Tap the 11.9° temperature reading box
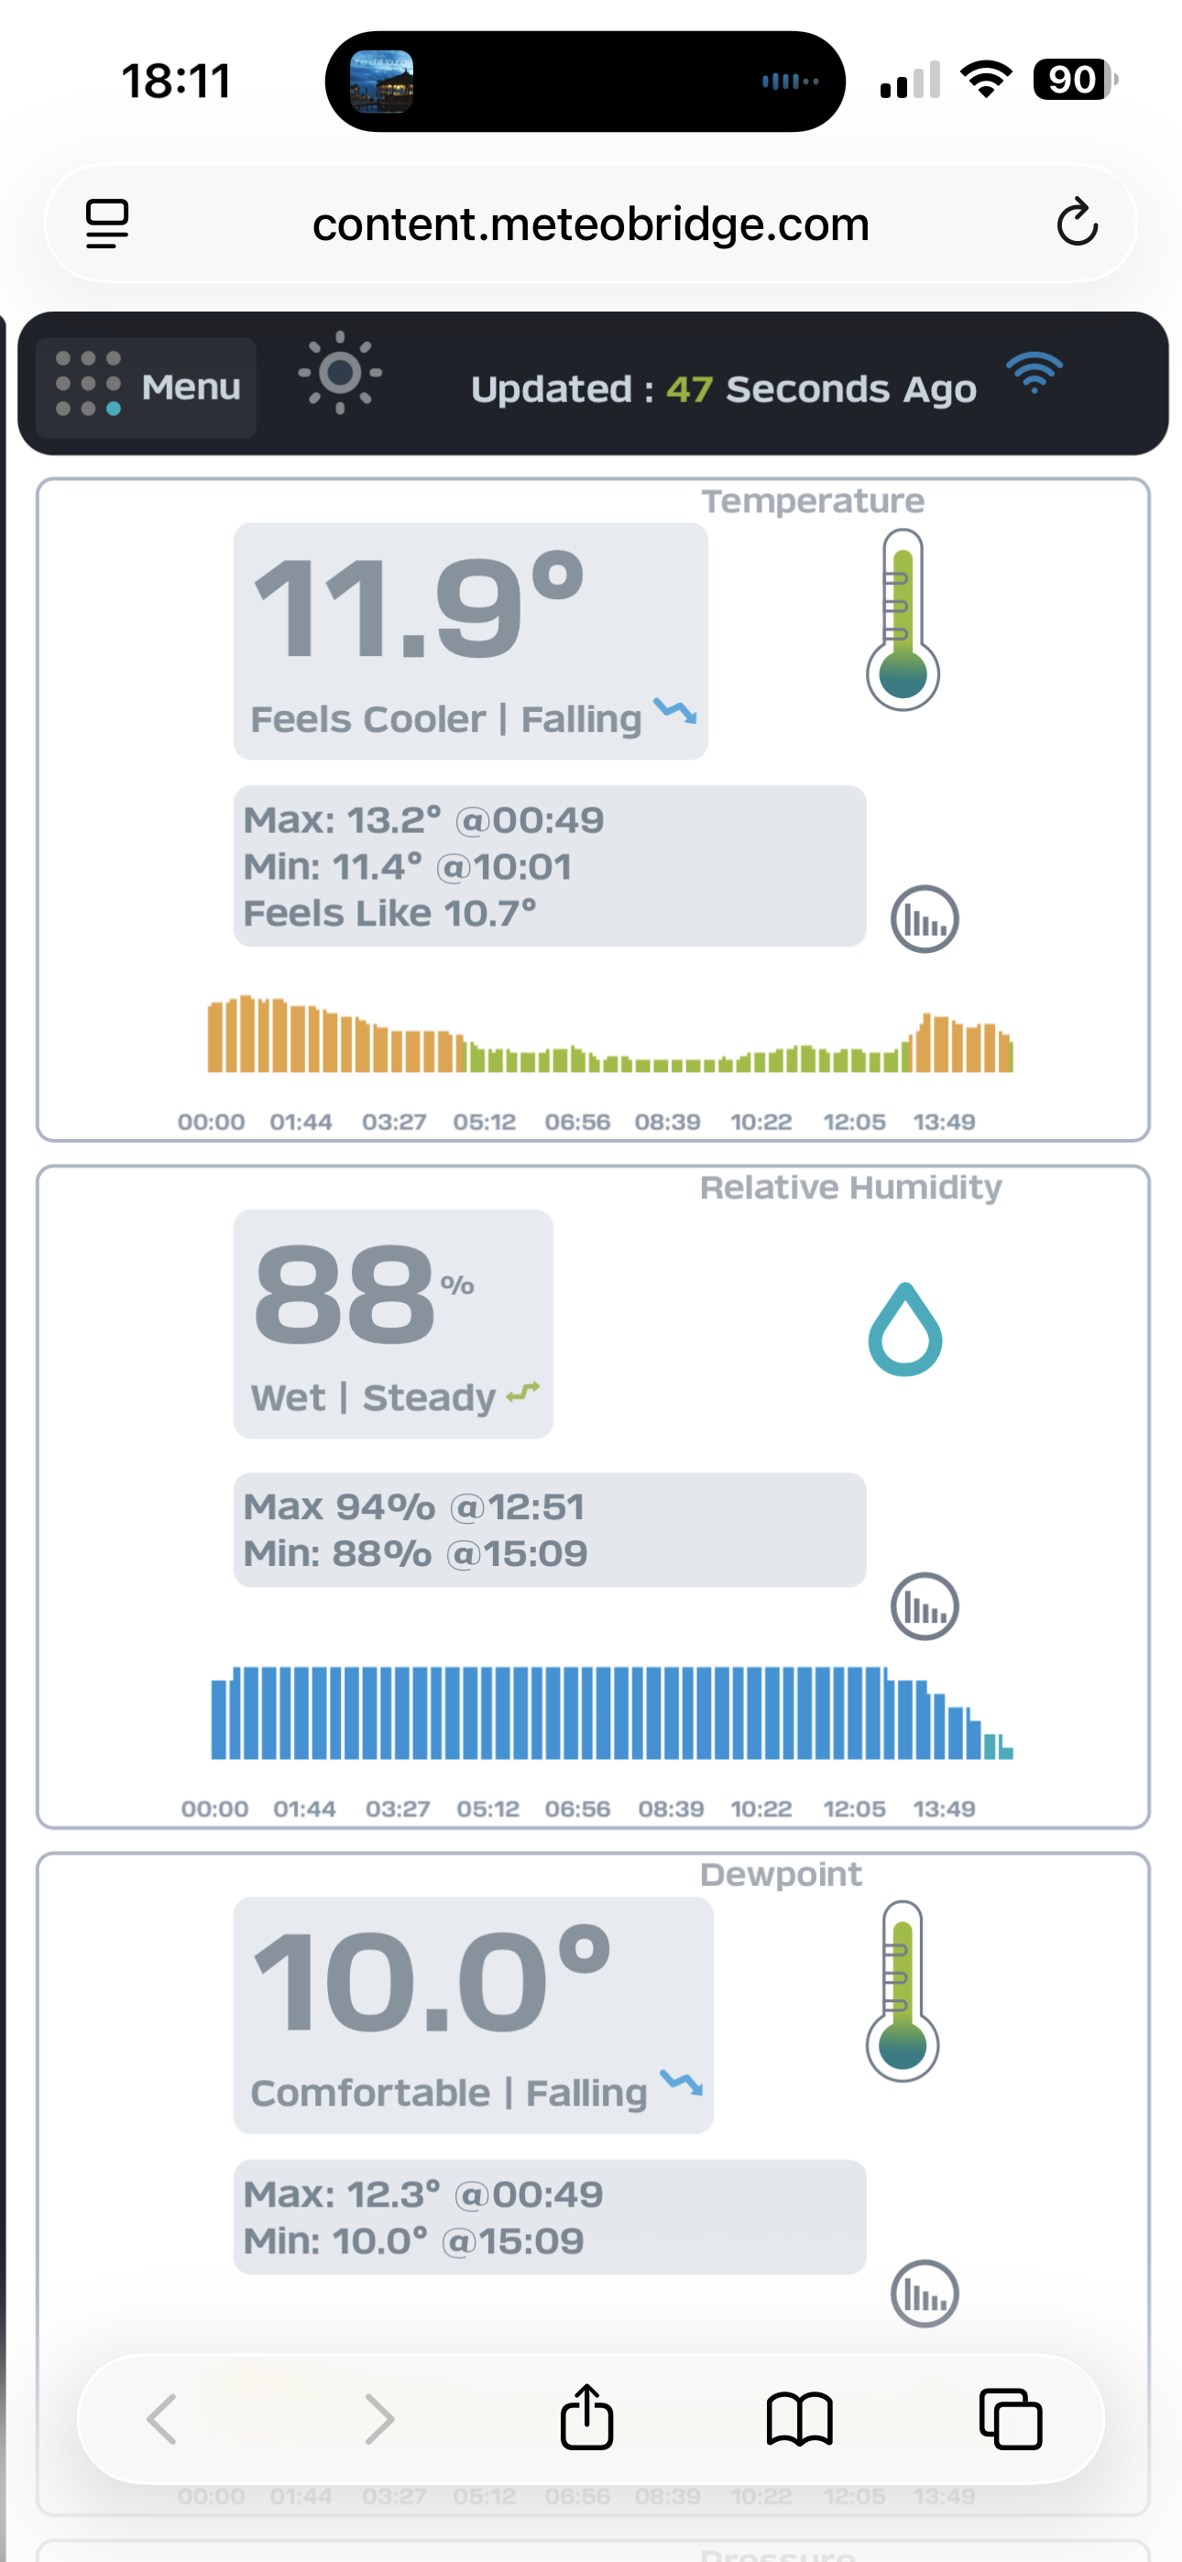Viewport: 1182px width, 2562px height. [x=470, y=640]
